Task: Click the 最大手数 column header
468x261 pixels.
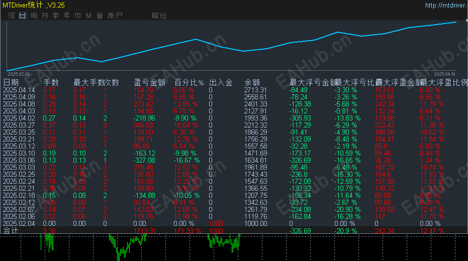Action: coord(89,82)
